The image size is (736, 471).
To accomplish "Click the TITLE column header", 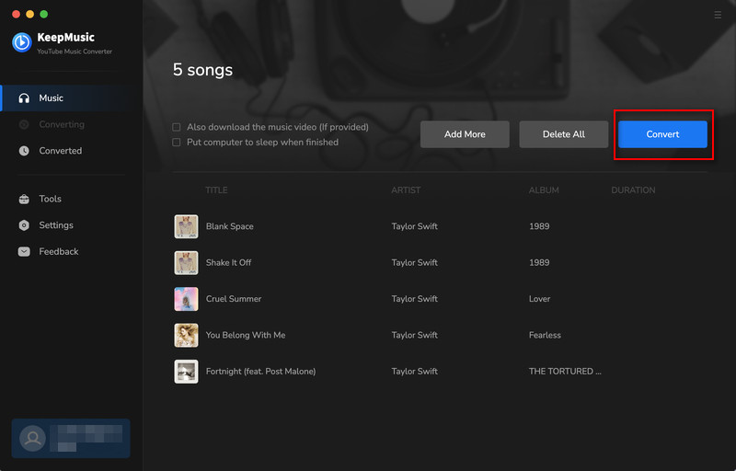I will tap(216, 190).
